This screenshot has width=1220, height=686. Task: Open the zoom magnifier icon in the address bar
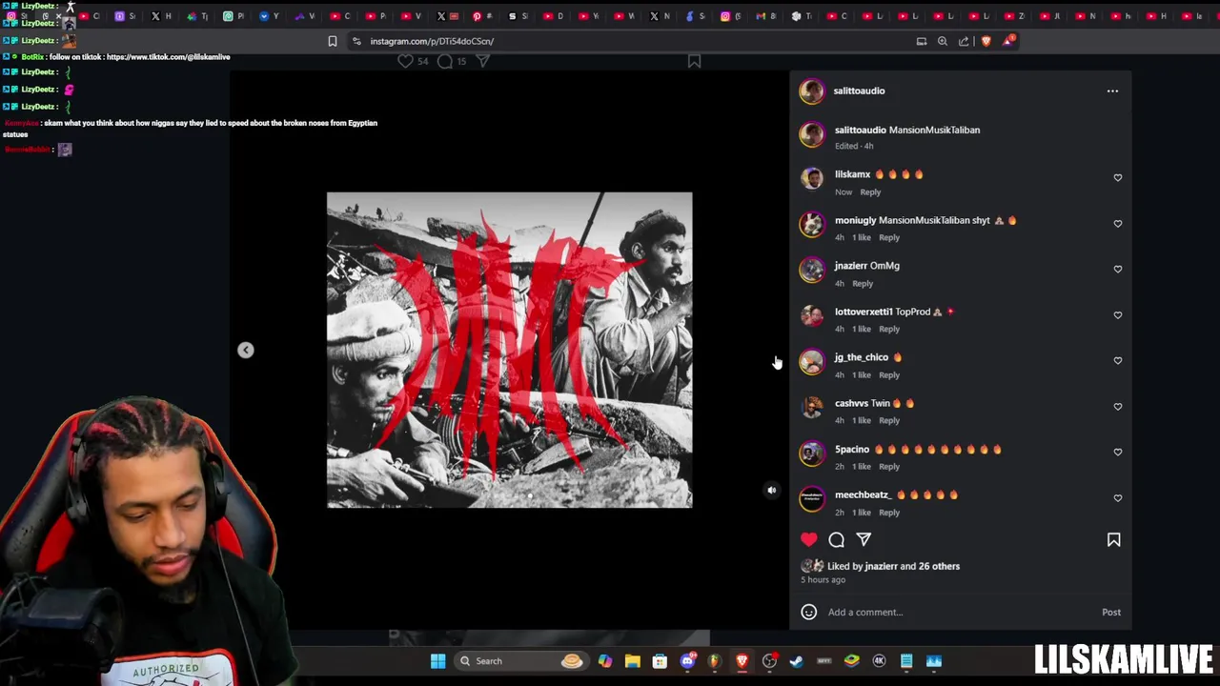pyautogui.click(x=943, y=41)
